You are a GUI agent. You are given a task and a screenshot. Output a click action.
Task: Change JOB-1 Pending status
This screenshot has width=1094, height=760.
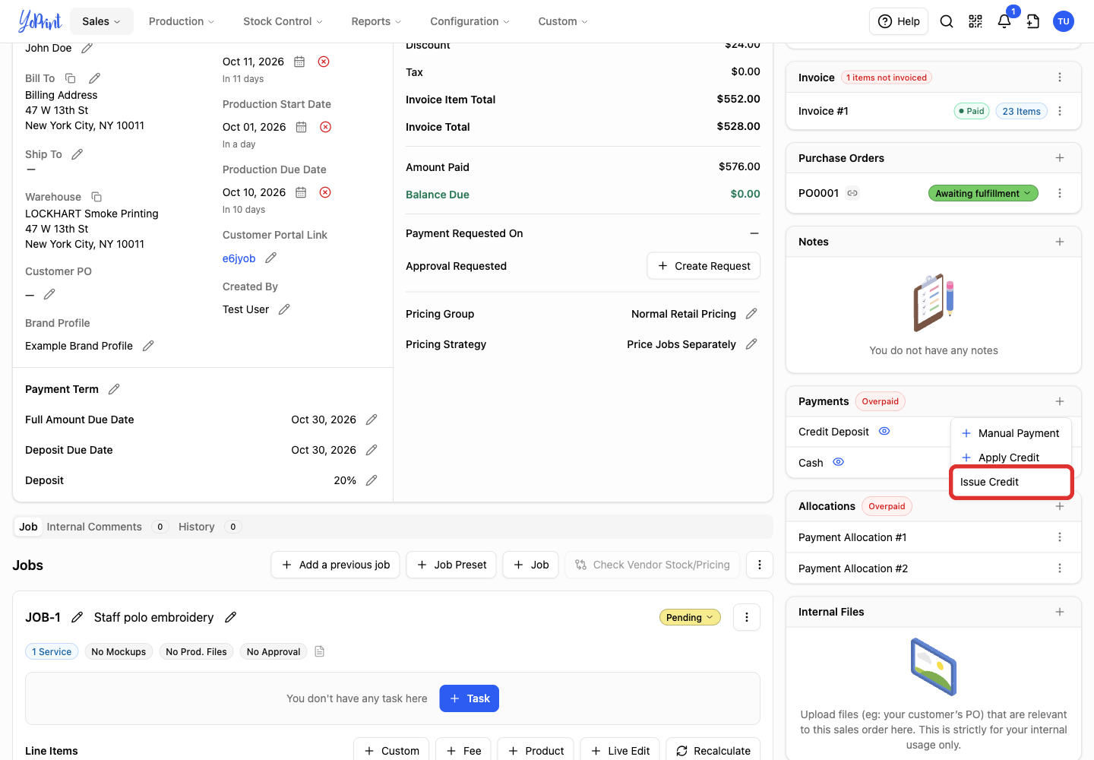(x=690, y=617)
